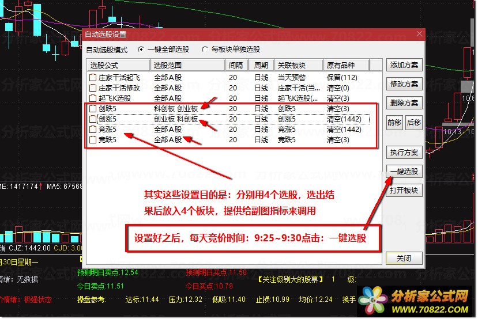The height and width of the screenshot is (319, 478).
Task: Click 达标:11.44 value in chart window
Action: (142, 299)
